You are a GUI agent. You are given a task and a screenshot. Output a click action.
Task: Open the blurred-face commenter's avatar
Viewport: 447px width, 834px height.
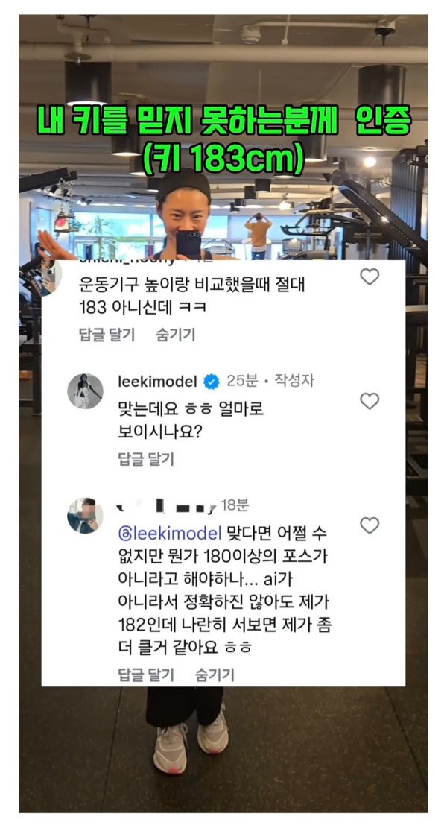(85, 516)
